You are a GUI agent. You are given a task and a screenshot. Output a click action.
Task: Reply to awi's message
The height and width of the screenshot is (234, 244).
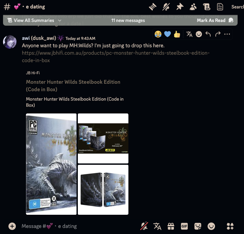208,34
